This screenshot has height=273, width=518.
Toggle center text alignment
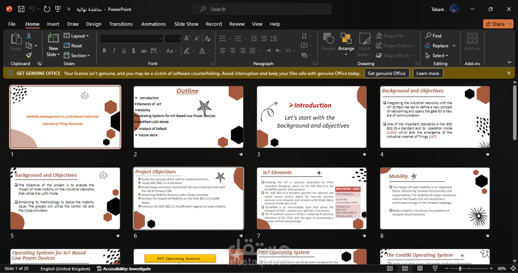click(x=233, y=51)
